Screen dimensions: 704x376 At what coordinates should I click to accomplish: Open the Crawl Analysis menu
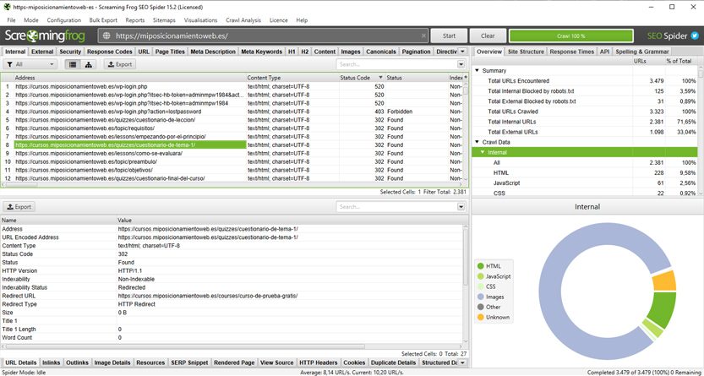(x=243, y=20)
